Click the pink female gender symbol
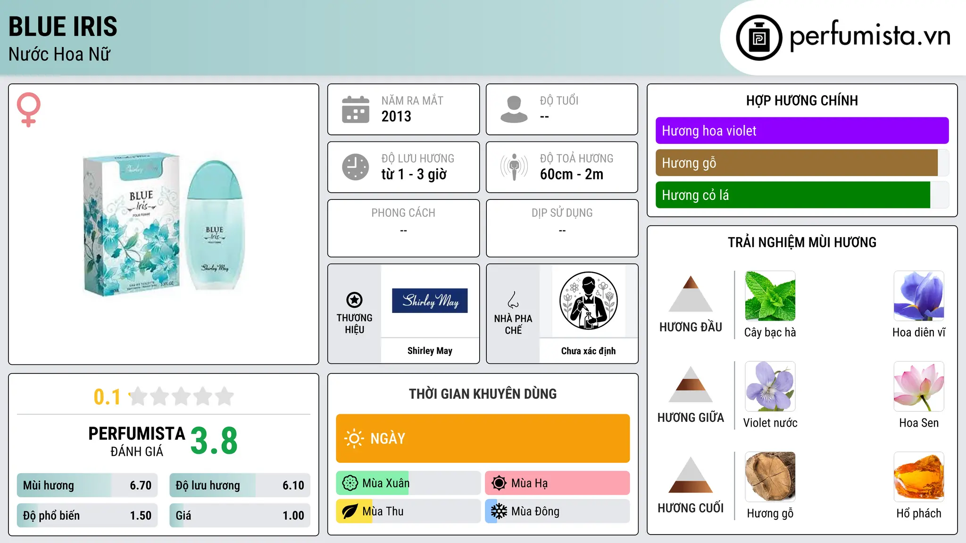The image size is (966, 543). pos(28,109)
